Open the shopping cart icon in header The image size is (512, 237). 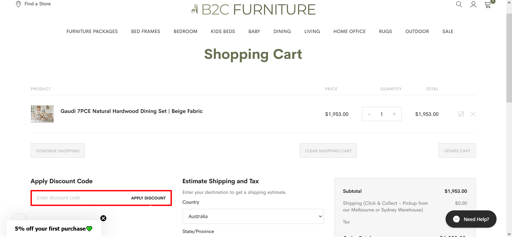[x=488, y=5]
